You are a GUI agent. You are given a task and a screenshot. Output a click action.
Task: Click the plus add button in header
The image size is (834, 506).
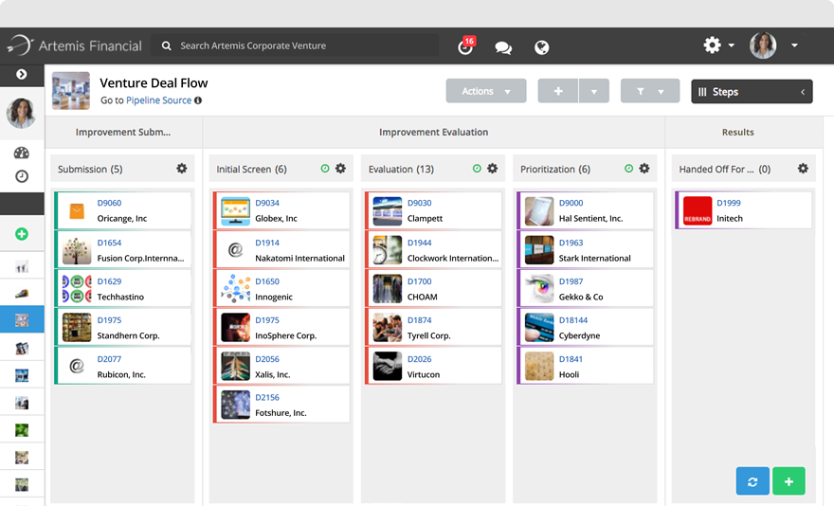pos(558,91)
